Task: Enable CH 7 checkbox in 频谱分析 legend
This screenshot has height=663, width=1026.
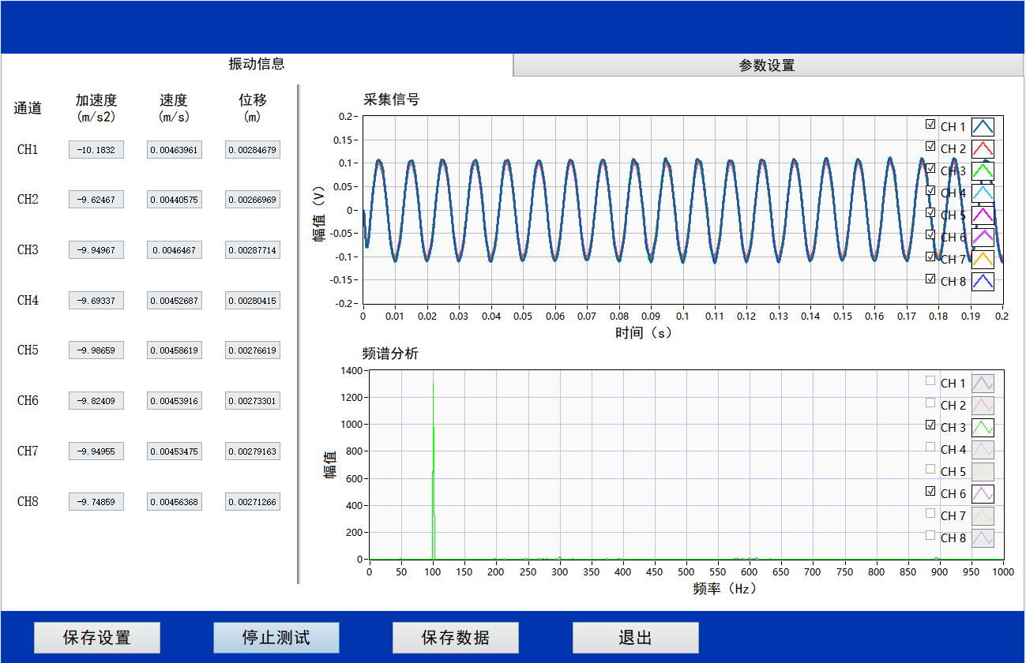Action: 930,513
